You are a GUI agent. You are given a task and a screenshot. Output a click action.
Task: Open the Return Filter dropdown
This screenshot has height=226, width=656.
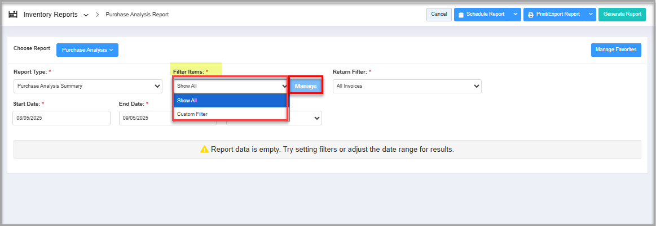407,86
